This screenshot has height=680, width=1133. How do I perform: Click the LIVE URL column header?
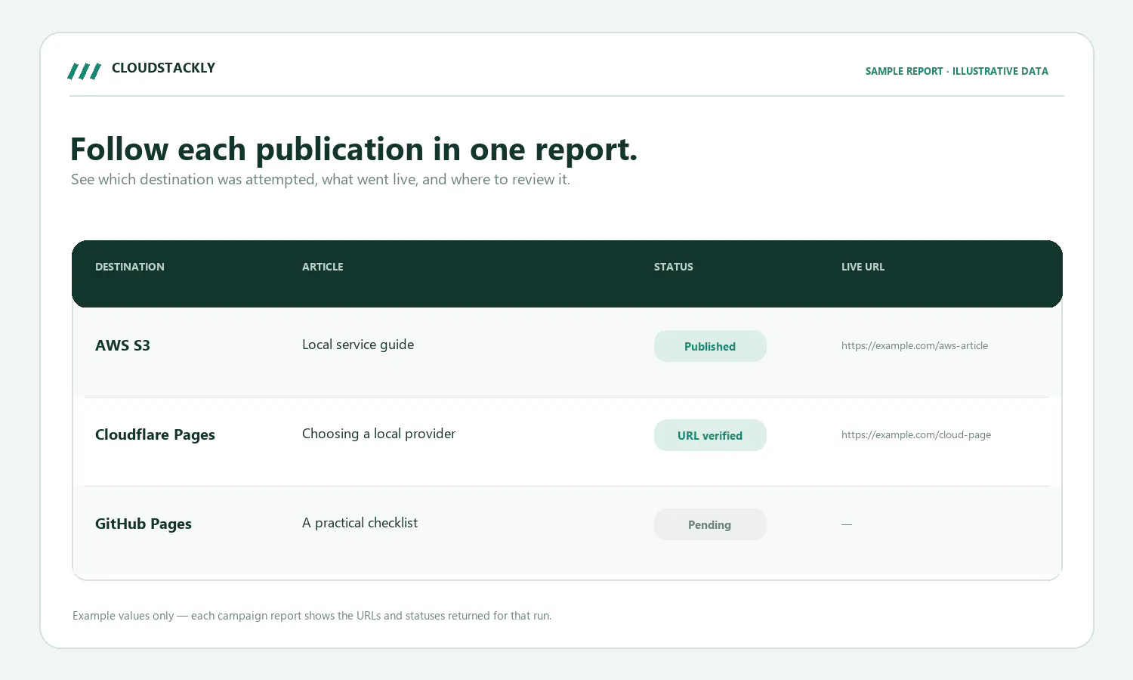(863, 267)
